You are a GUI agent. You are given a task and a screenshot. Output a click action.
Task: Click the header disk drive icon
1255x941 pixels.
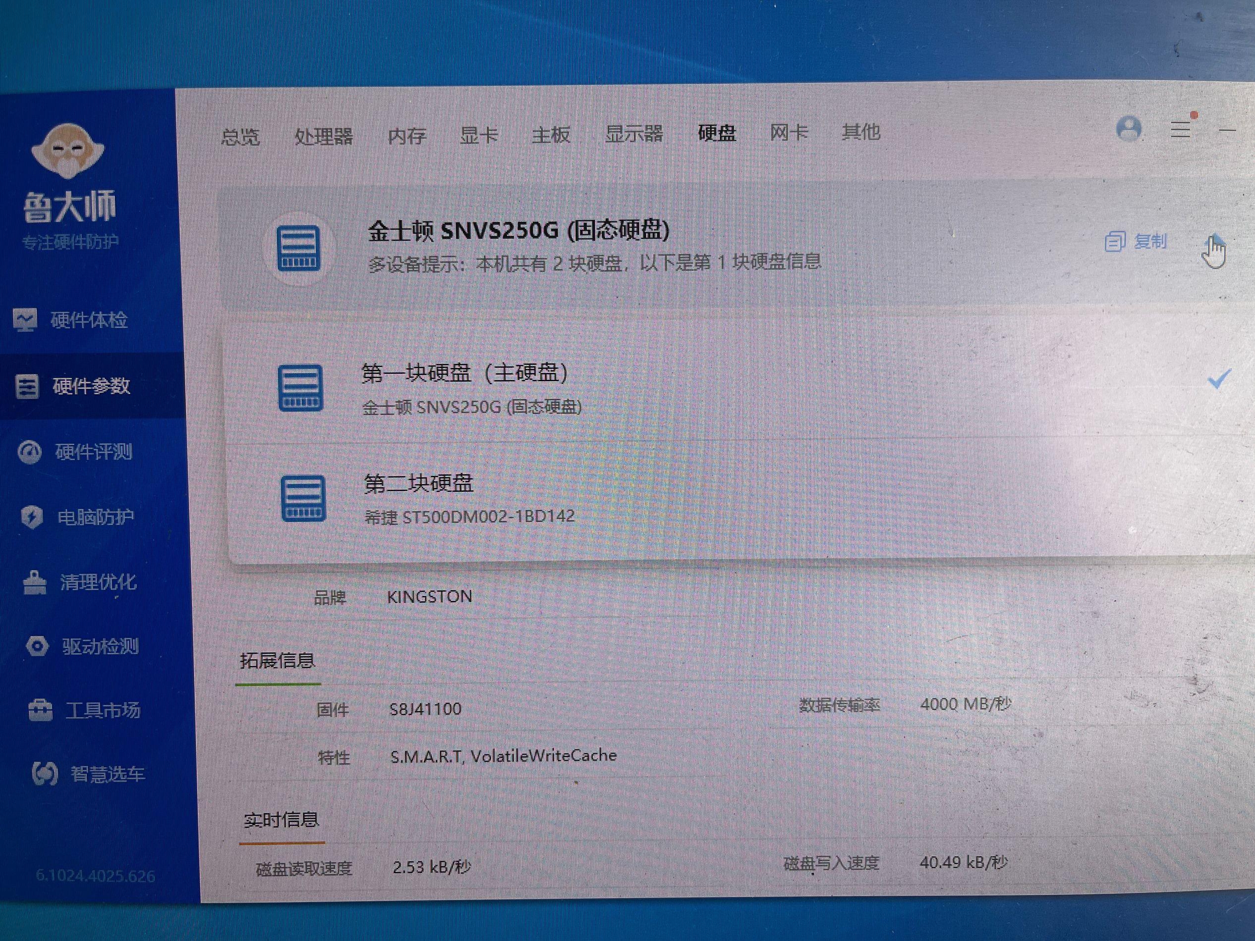click(298, 248)
